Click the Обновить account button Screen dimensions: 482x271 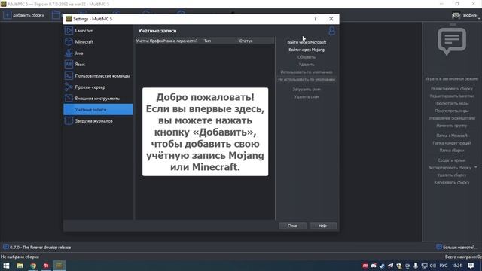[307, 57]
